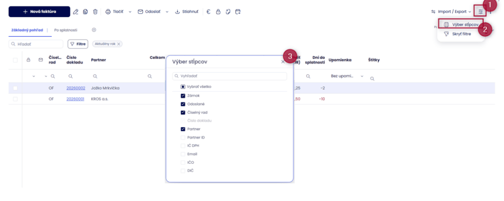Open the Import / Export dropdown

coord(450,11)
